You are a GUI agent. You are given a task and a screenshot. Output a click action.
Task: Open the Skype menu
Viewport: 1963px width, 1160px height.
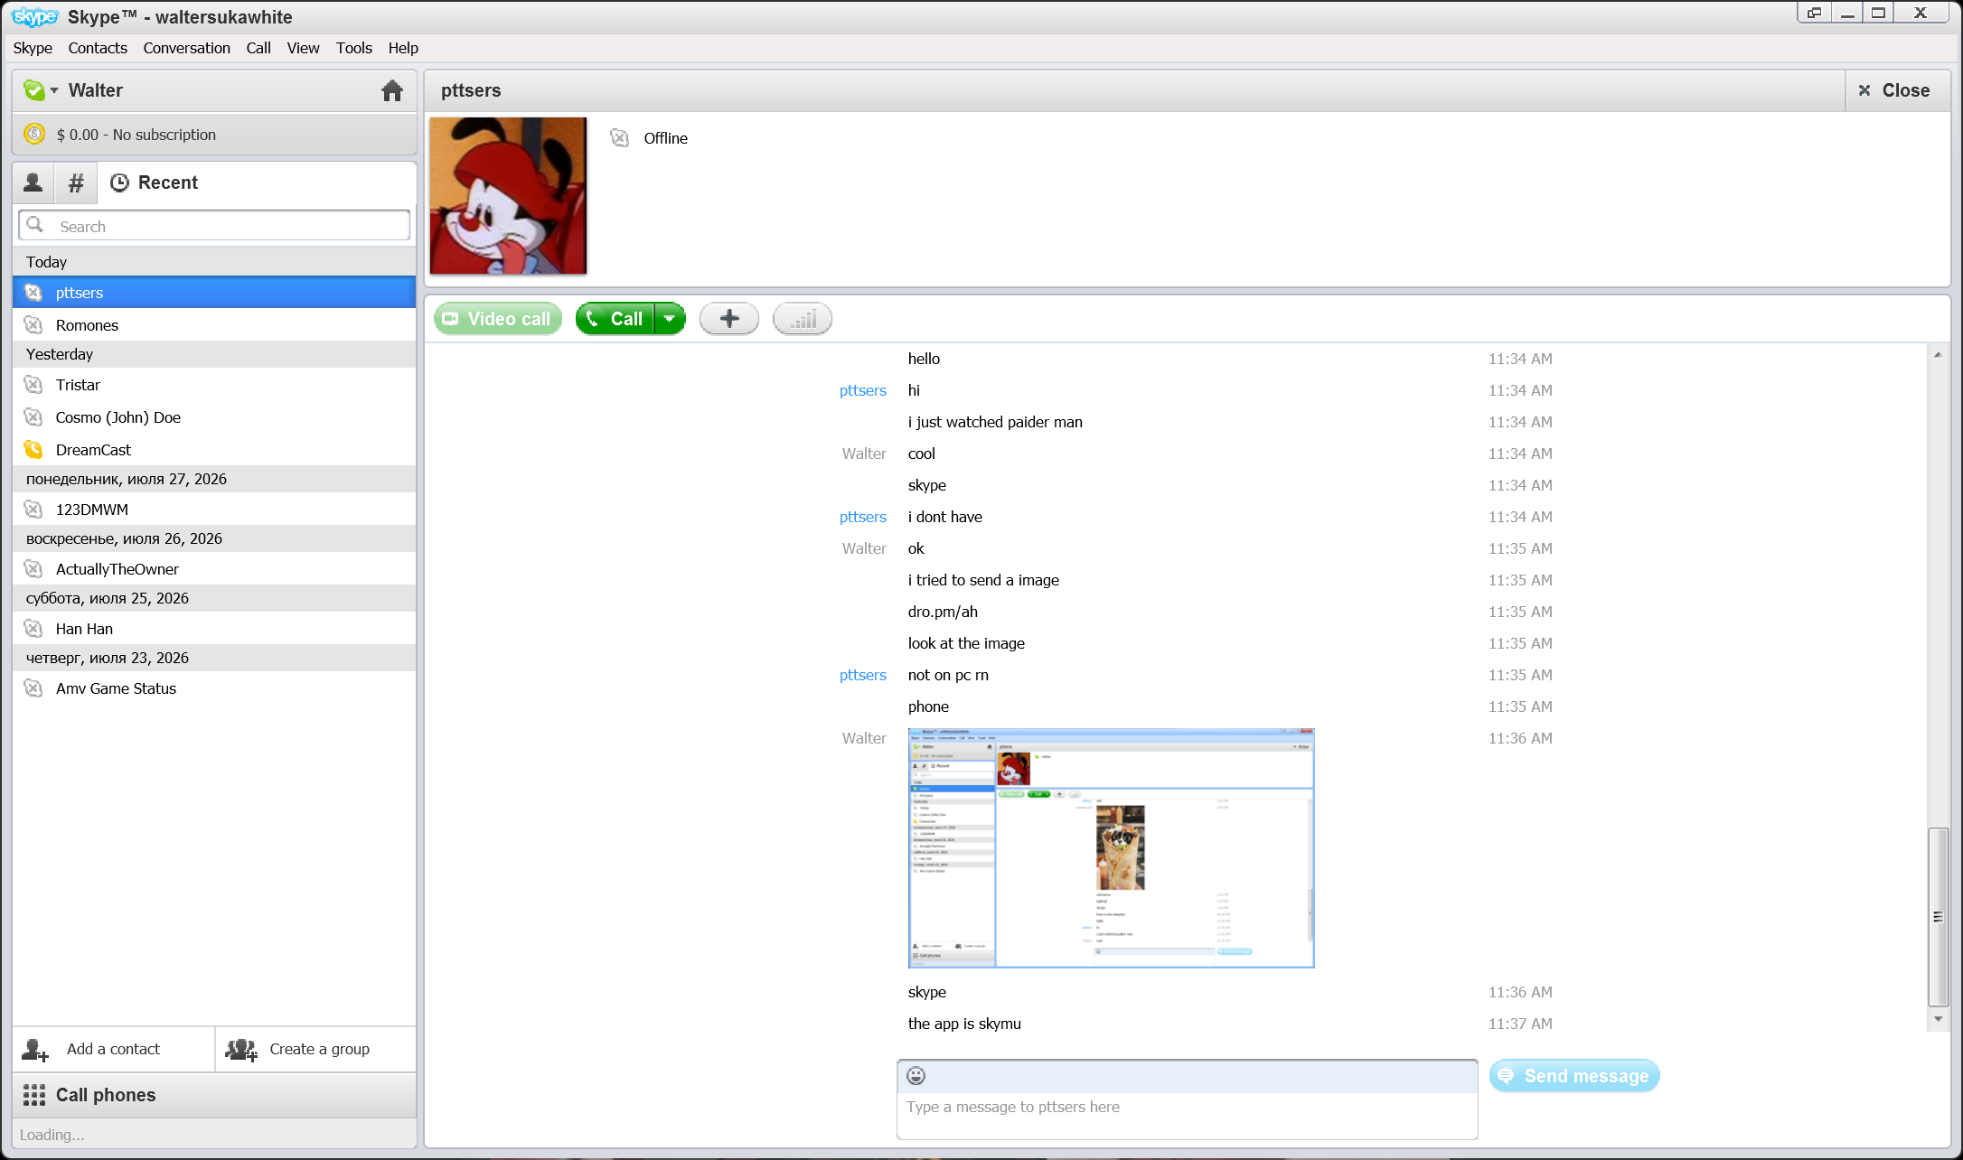(33, 48)
